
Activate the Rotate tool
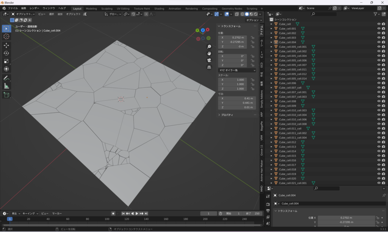(x=6, y=53)
